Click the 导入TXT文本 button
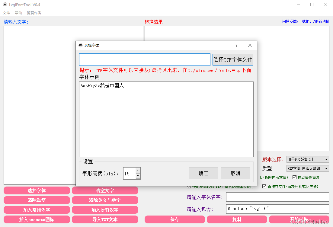Screen dimensions: 333x227 pos(105,219)
